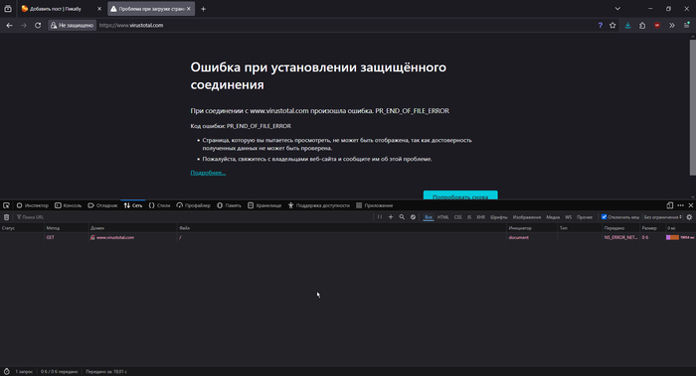Viewport: 696px width, 376px height.
Task: Filter requests by HTML
Action: pos(443,217)
